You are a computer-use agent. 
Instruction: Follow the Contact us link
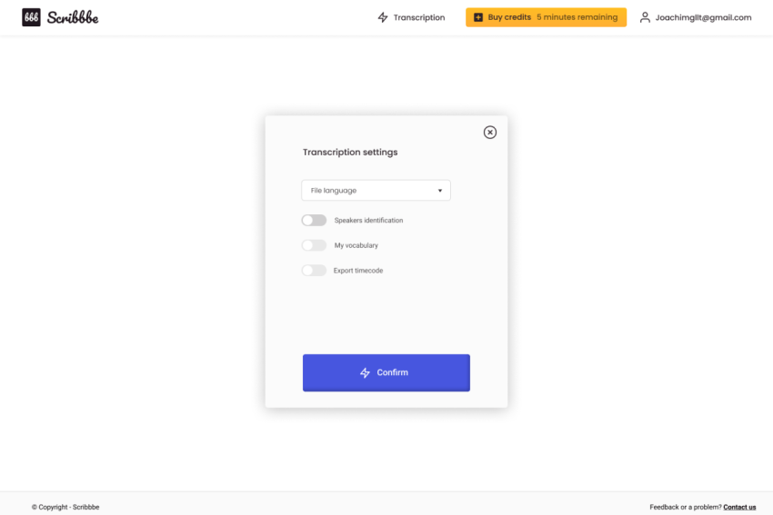coord(739,507)
